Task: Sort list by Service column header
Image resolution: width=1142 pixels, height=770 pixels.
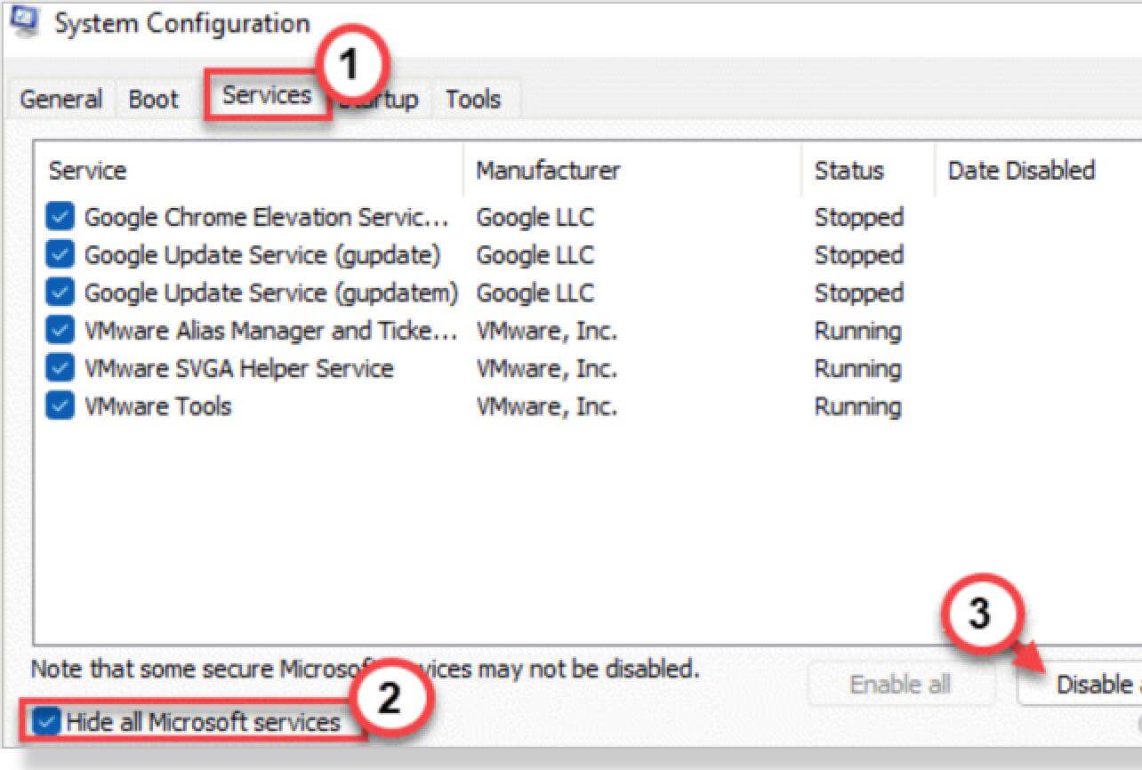Action: 87,171
